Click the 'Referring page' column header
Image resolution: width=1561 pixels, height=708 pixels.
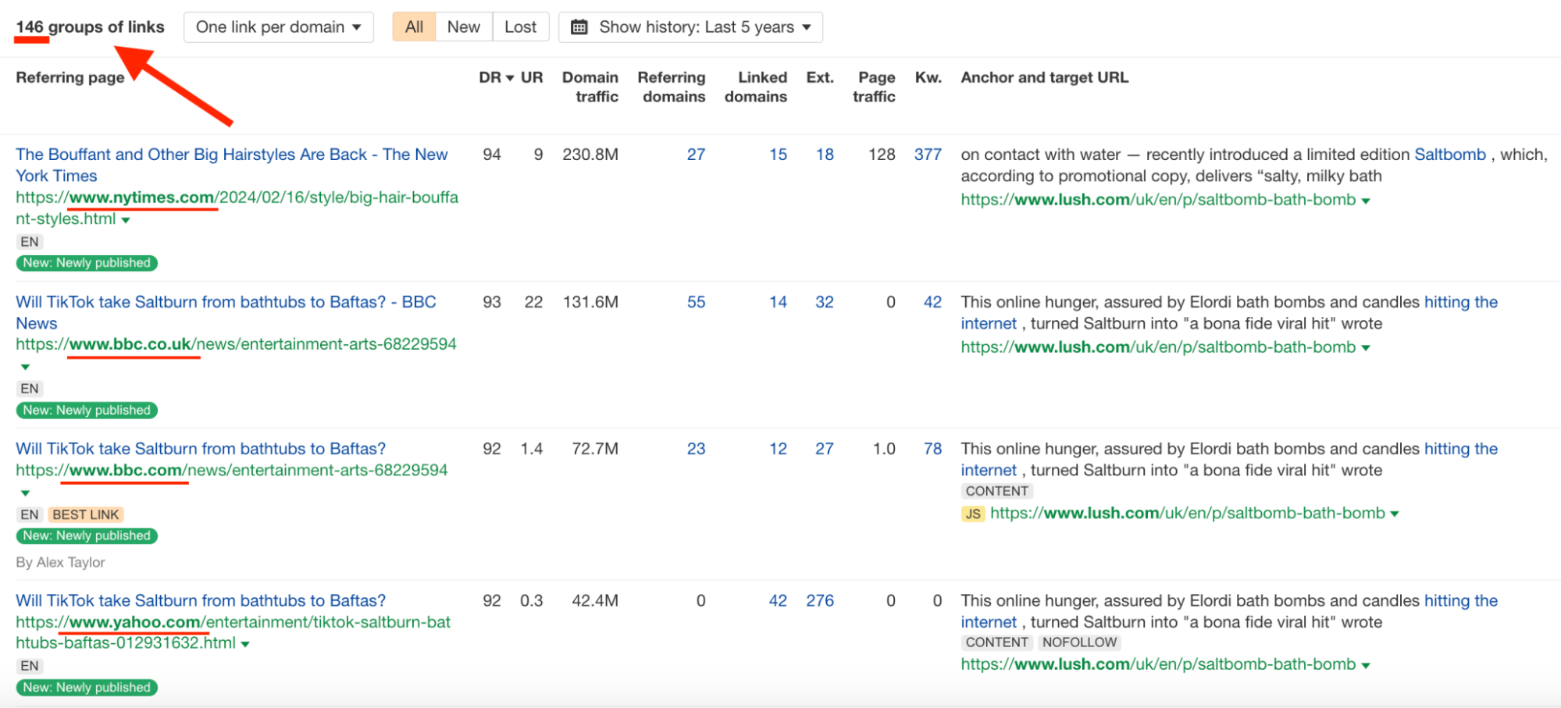point(70,77)
